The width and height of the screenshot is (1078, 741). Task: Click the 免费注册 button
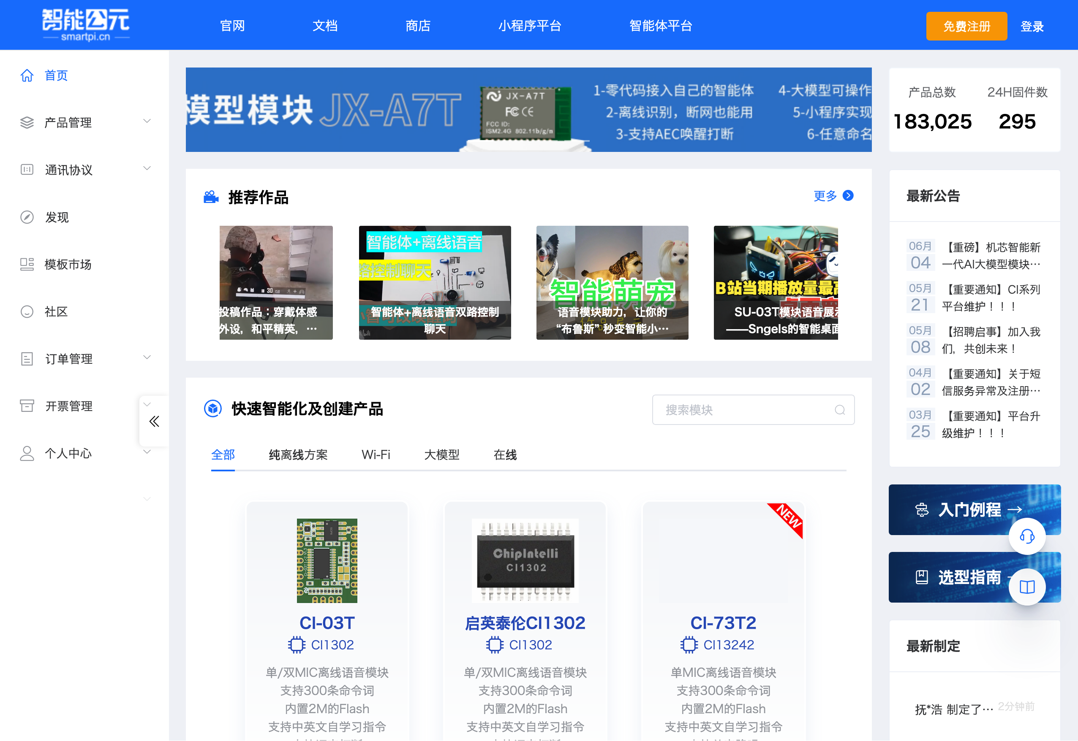coord(966,26)
